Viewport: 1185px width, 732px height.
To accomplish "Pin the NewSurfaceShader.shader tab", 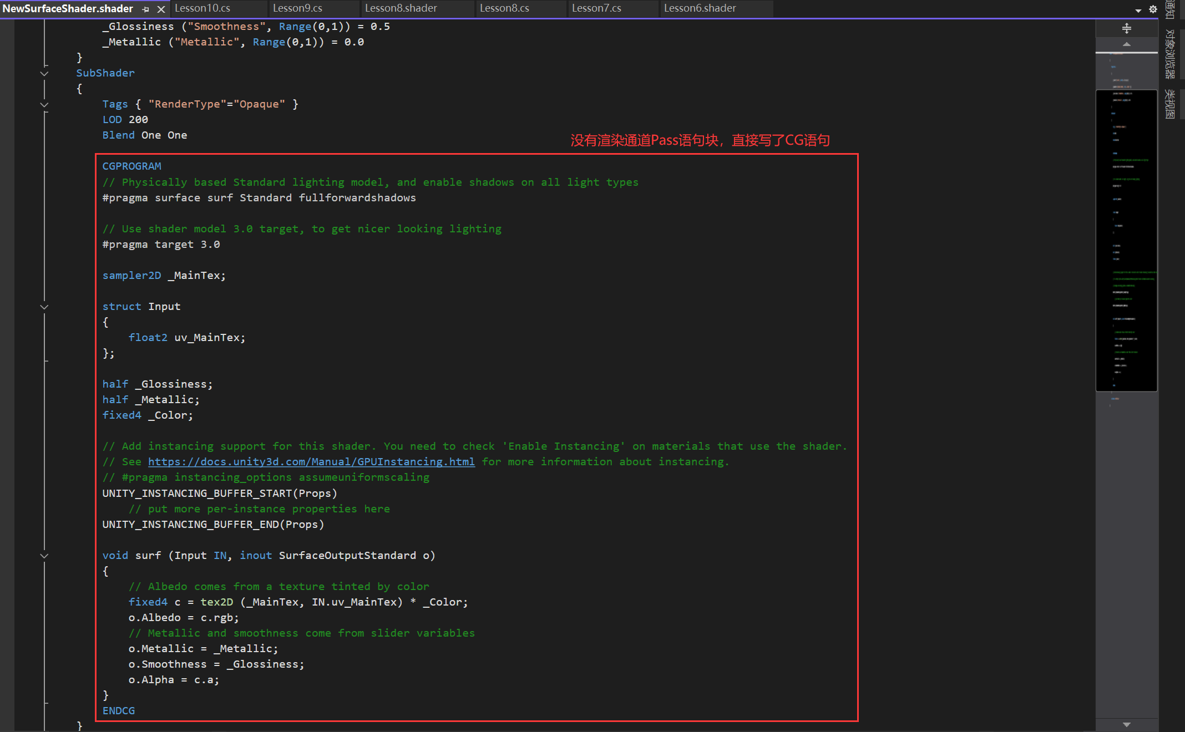I will (146, 9).
